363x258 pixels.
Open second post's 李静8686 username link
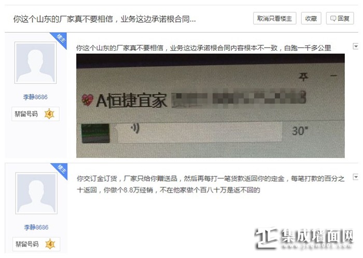pos(36,227)
